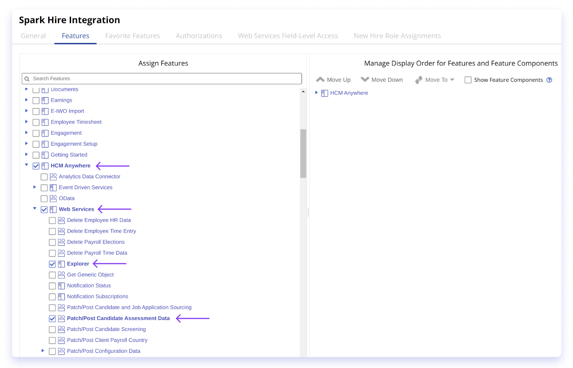This screenshot has width=573, height=368.
Task: Uncheck the Explorer checkbox
Action: pyautogui.click(x=52, y=264)
